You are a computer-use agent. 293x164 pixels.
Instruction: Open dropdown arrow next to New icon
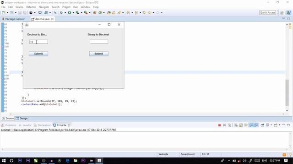pos(7,13)
